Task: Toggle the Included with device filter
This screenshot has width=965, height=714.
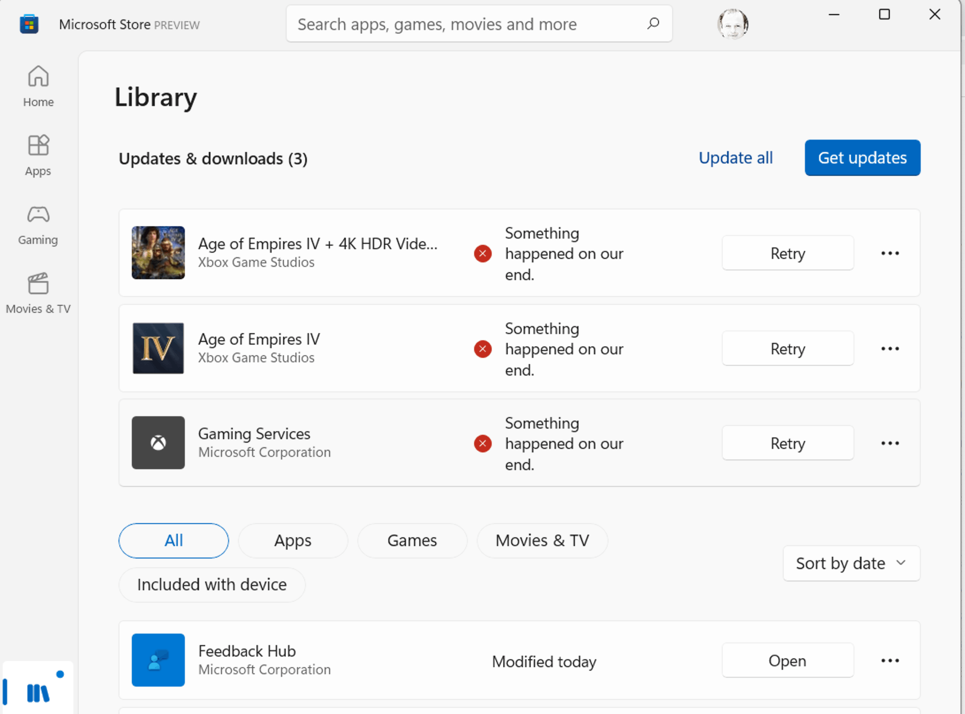Action: 212,585
